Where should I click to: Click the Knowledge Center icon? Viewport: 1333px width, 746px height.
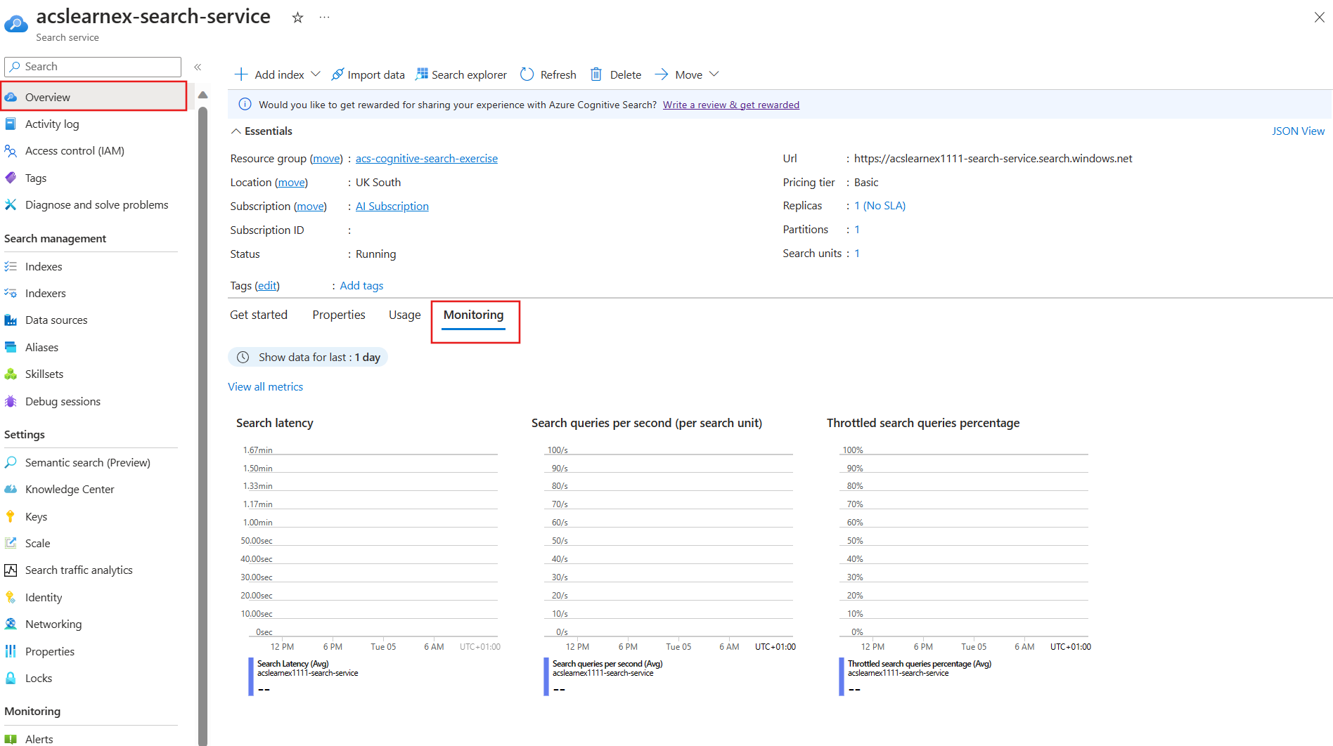[11, 489]
